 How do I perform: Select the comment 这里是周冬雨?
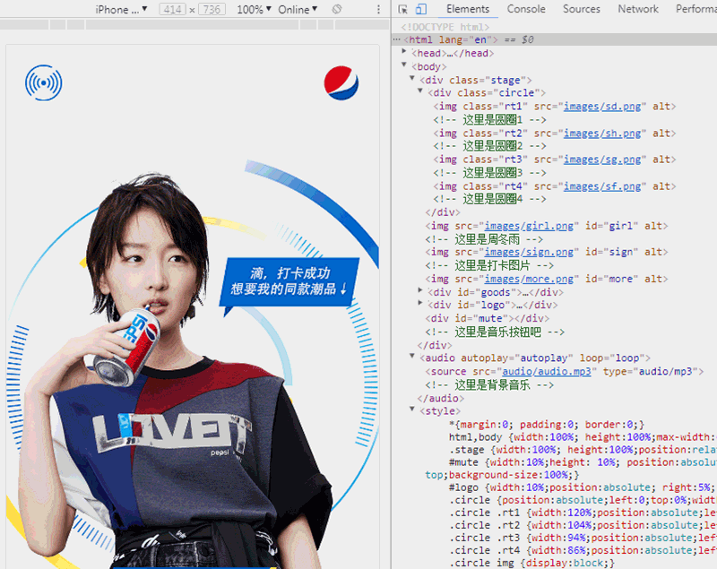pyautogui.click(x=484, y=239)
